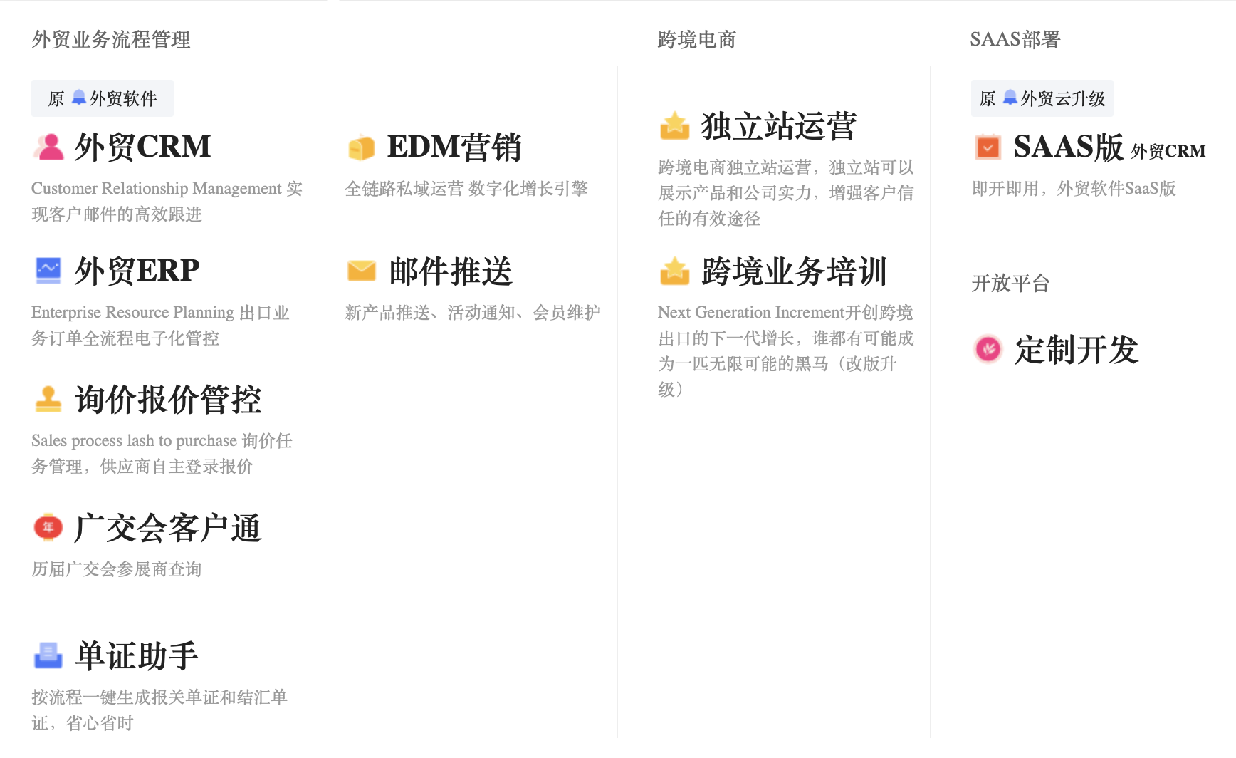
Task: Click the blue printer icon beside 单证助手
Action: pos(48,655)
